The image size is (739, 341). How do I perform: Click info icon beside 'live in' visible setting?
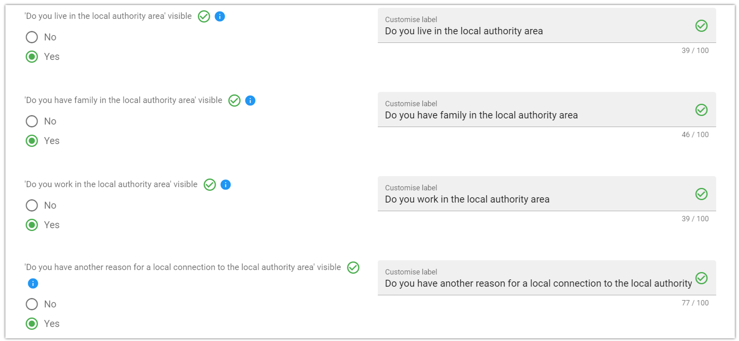220,16
